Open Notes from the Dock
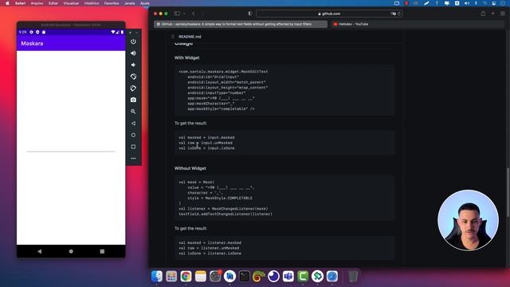The width and height of the screenshot is (510, 287). click(201, 277)
